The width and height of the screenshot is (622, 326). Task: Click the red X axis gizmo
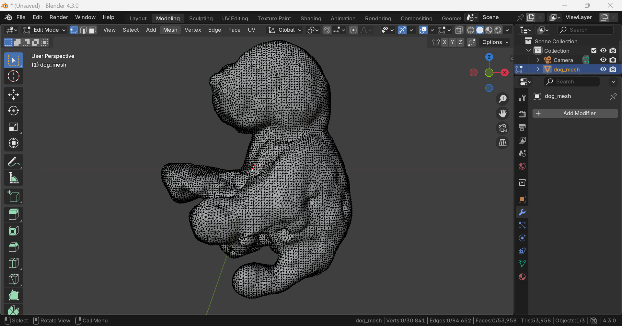pos(504,72)
